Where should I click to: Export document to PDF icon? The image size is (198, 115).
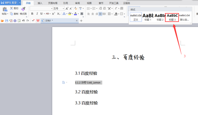[x=11, y=21]
